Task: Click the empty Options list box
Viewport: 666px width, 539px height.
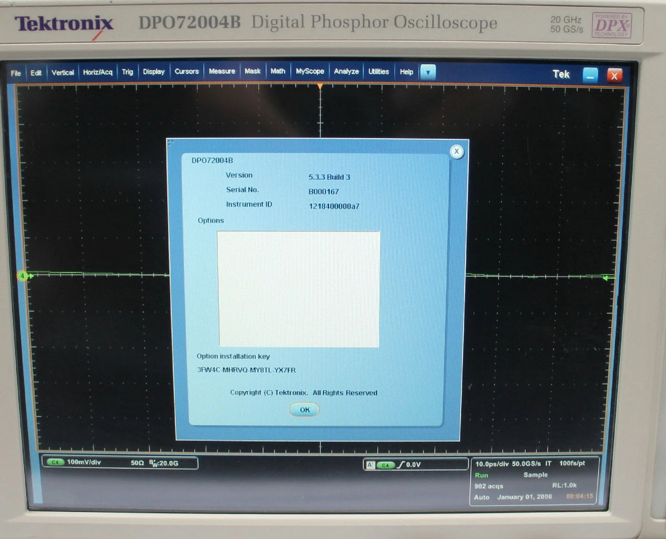Action: (299, 289)
